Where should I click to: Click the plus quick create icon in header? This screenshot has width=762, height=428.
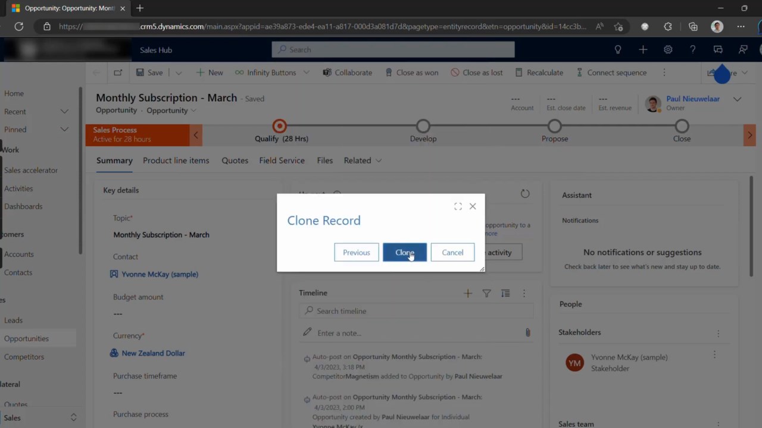[643, 50]
